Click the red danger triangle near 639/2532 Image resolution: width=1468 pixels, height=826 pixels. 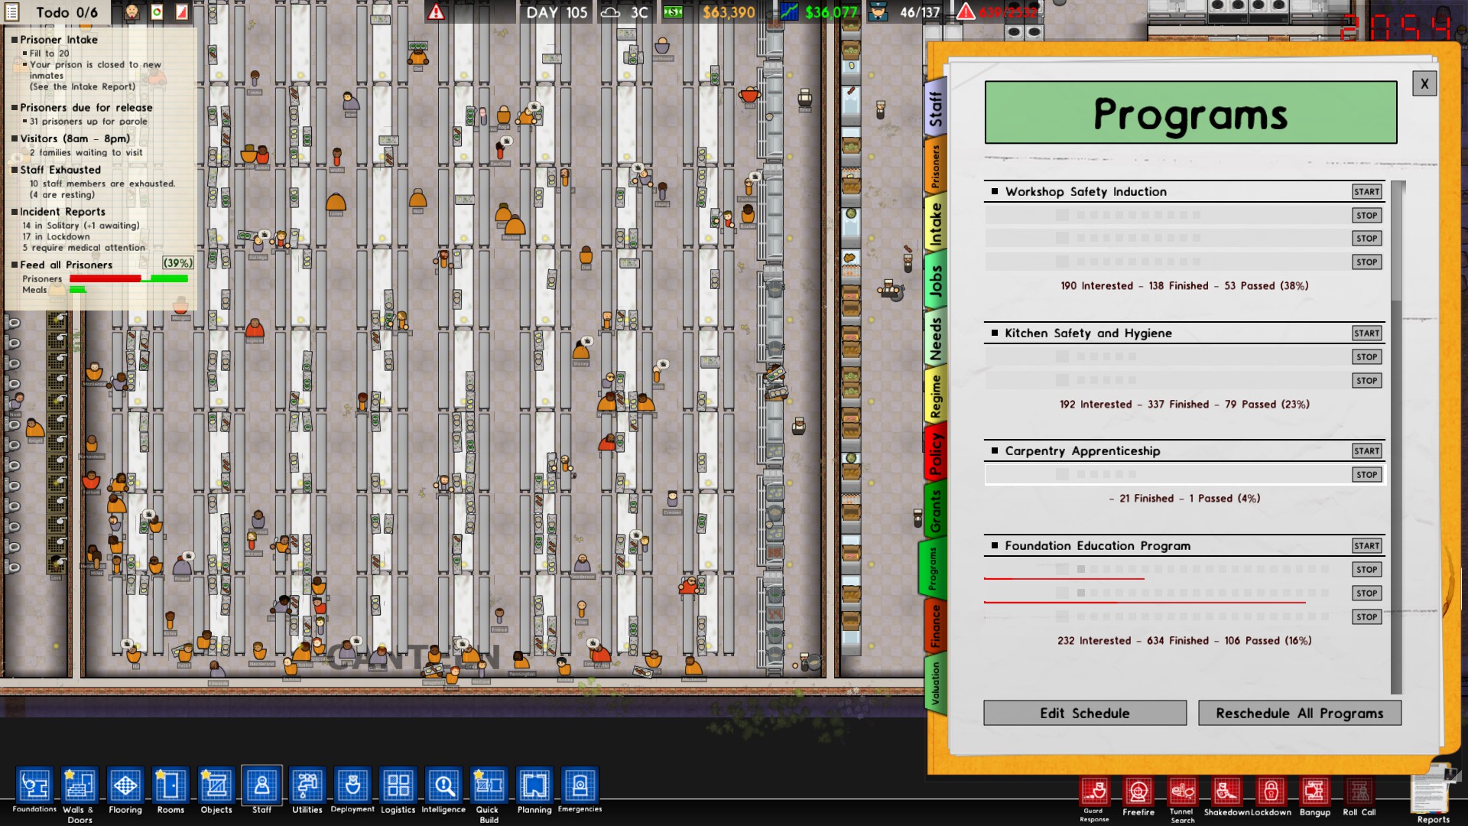point(966,12)
